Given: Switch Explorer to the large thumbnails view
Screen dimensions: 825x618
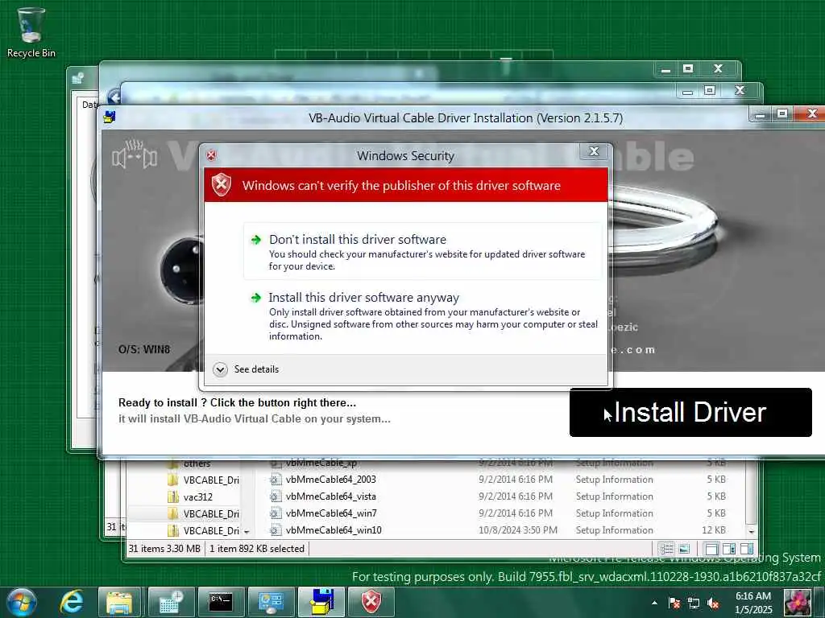Looking at the screenshot, I should pyautogui.click(x=684, y=549).
